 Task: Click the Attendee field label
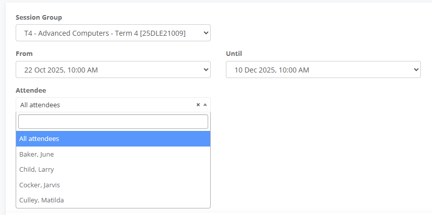(x=31, y=90)
